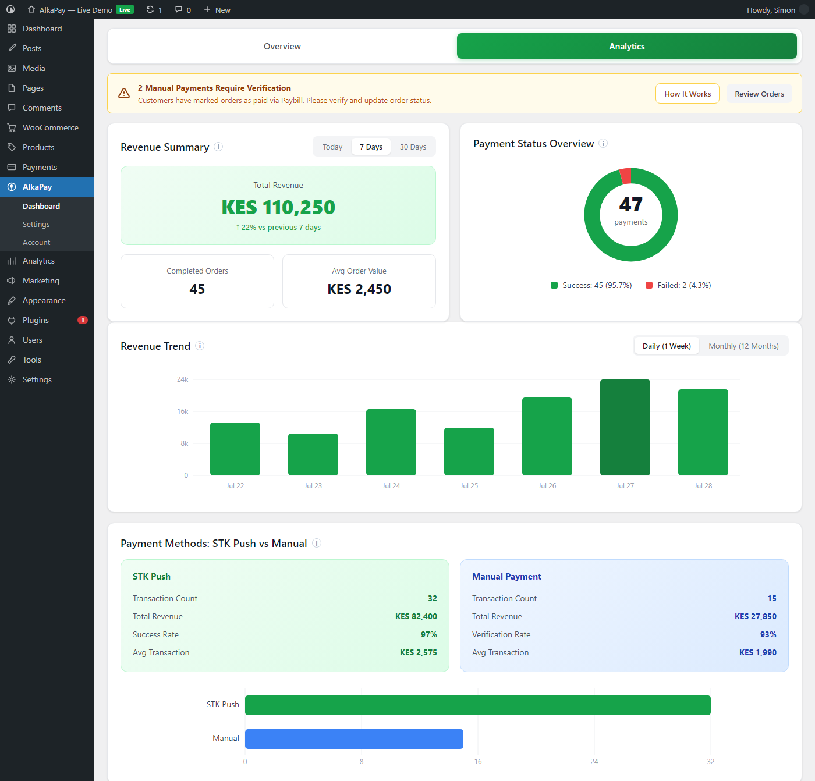Click the green STK Push comparison bar
The width and height of the screenshot is (815, 781).
coord(478,705)
